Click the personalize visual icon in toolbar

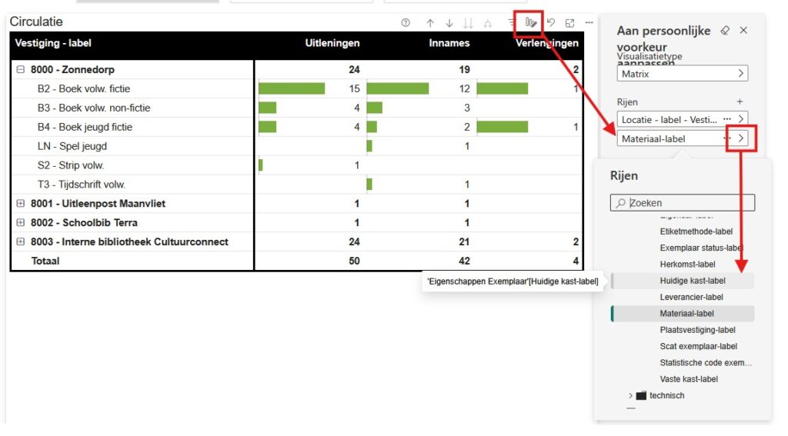(x=530, y=23)
